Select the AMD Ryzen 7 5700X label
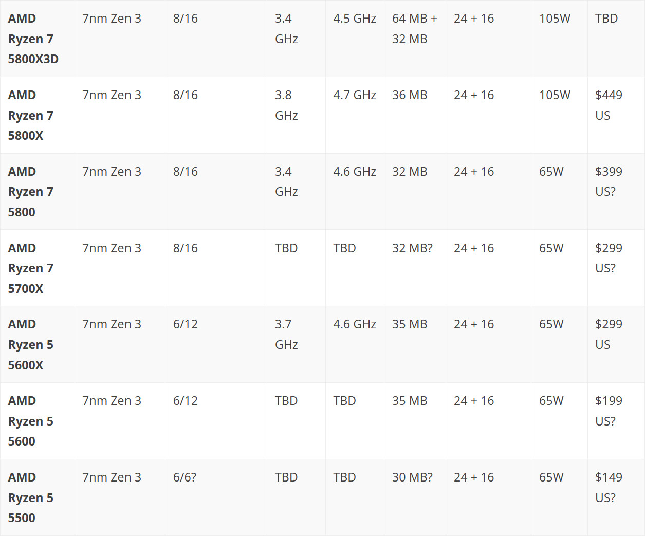645x536 pixels. pos(31,268)
